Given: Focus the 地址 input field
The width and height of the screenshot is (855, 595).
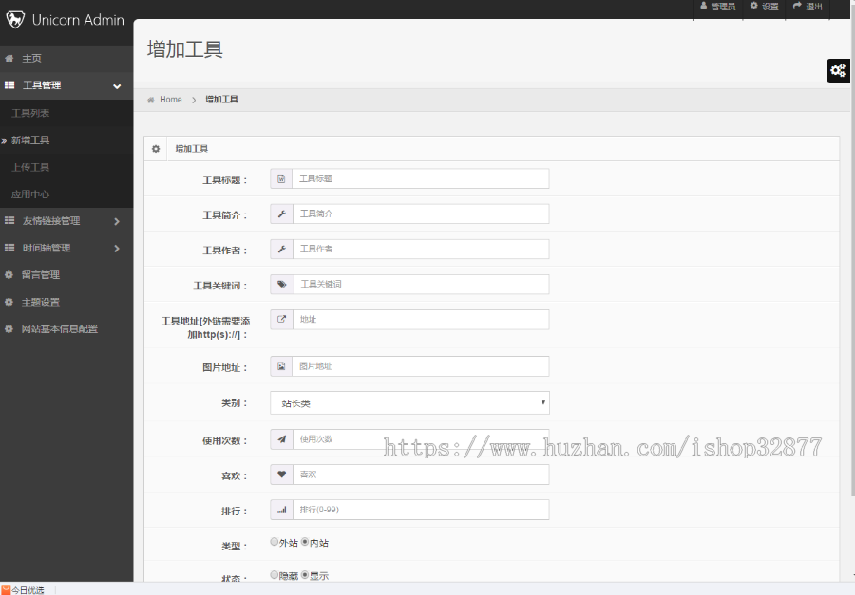Looking at the screenshot, I should pos(421,319).
